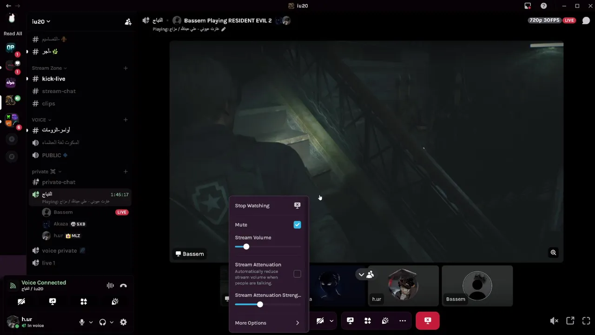Collapse private category
Viewport: 595px width, 335px height.
point(46,171)
